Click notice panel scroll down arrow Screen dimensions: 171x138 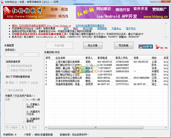coord(166,37)
